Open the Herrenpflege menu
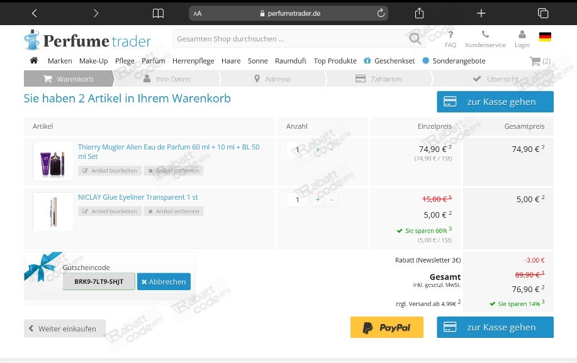Image resolution: width=577 pixels, height=363 pixels. pyautogui.click(x=193, y=61)
